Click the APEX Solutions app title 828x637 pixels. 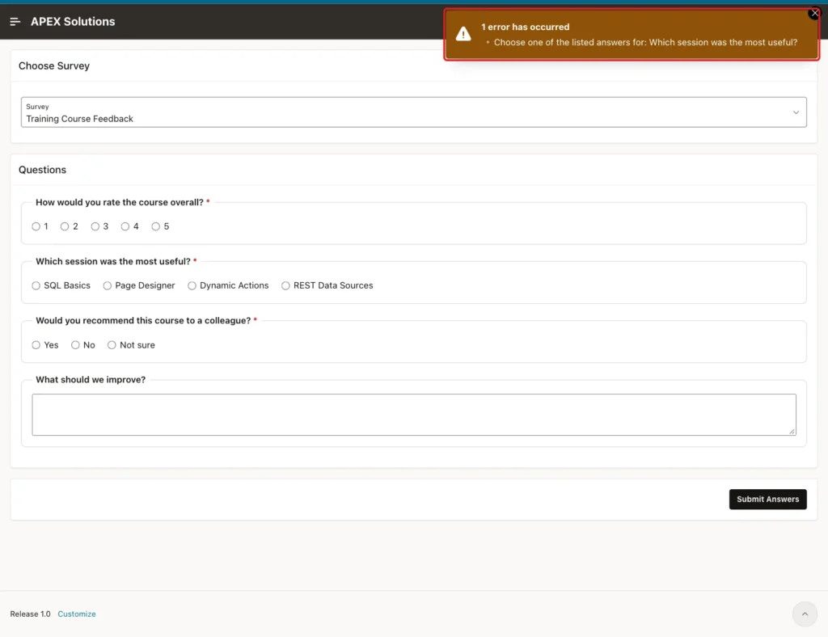[73, 22]
